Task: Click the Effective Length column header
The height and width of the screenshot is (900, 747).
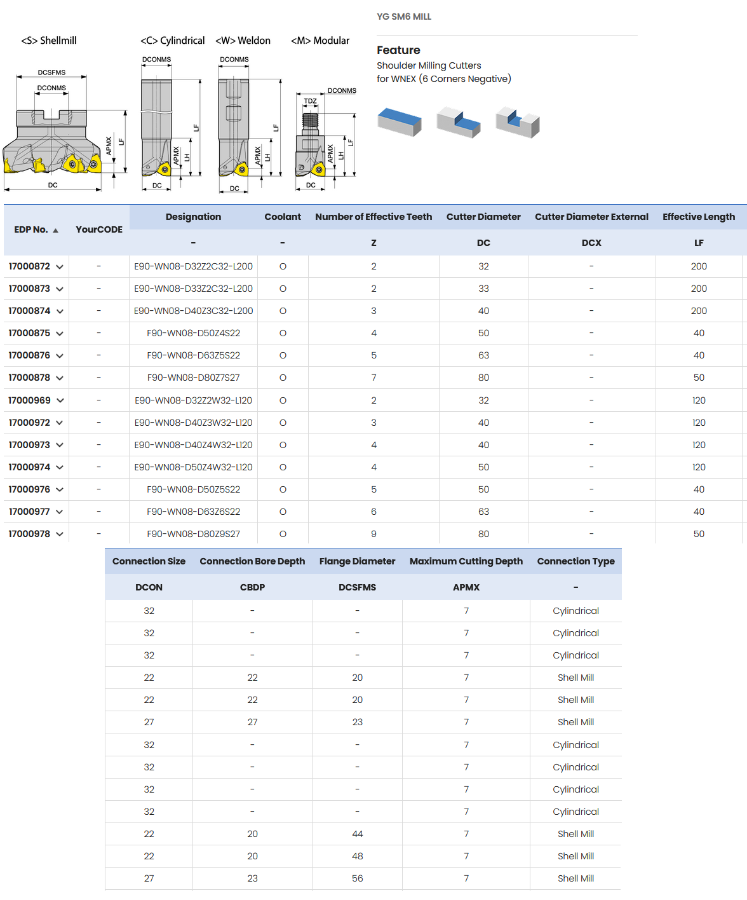Action: 699,217
